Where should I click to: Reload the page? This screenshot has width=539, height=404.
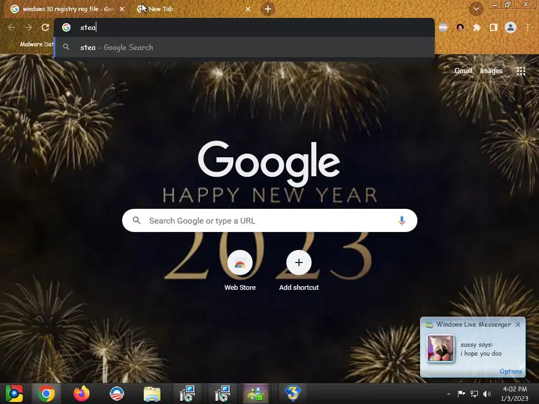click(45, 27)
